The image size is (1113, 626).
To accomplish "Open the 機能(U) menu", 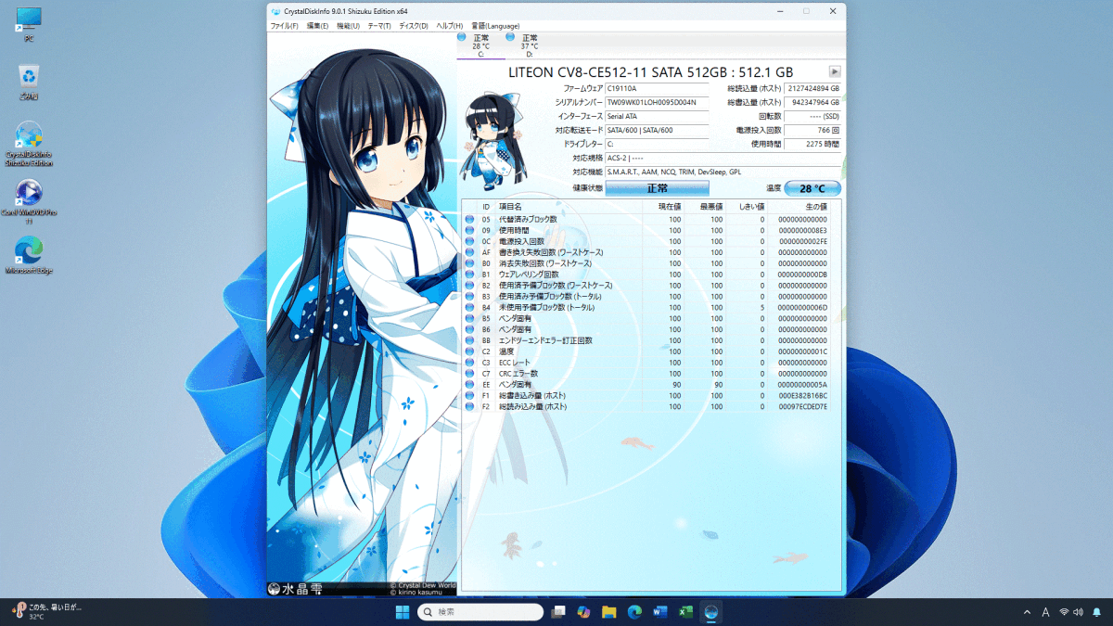I will click(x=348, y=26).
